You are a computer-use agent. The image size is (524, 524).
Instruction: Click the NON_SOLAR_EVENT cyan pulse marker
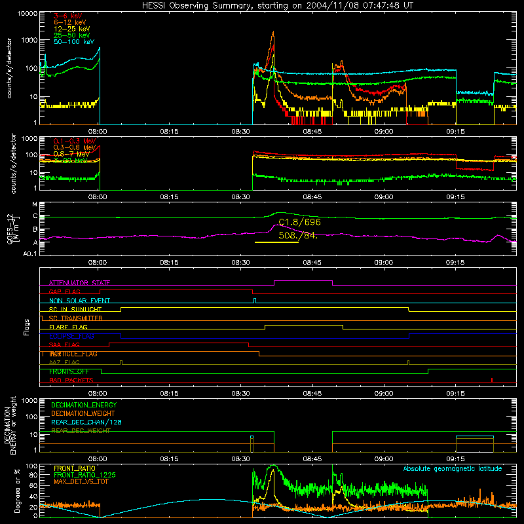click(255, 301)
